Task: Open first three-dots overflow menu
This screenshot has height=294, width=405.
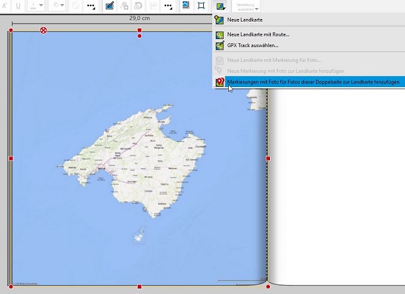Action: pyautogui.click(x=91, y=5)
